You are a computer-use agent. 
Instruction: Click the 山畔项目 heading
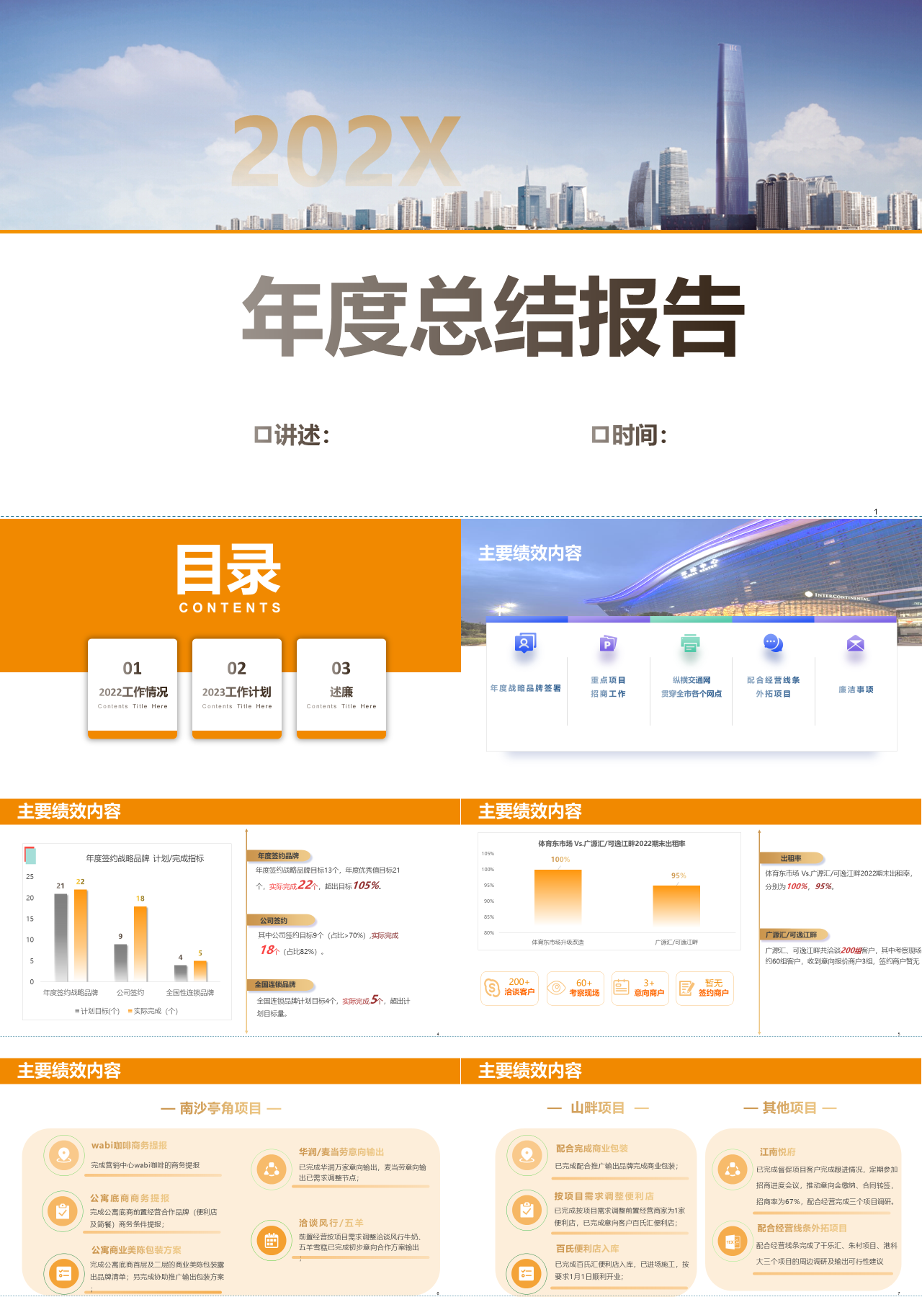[x=598, y=1108]
